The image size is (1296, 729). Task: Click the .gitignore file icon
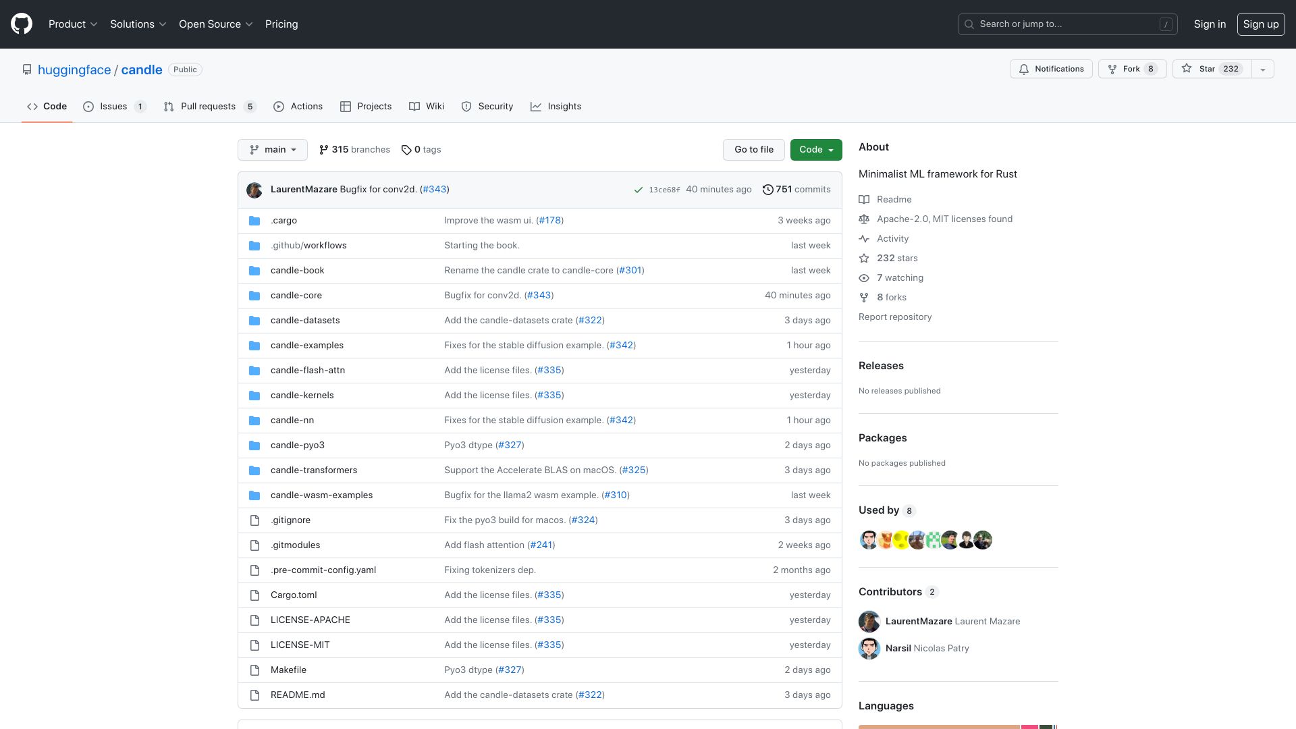click(x=254, y=520)
